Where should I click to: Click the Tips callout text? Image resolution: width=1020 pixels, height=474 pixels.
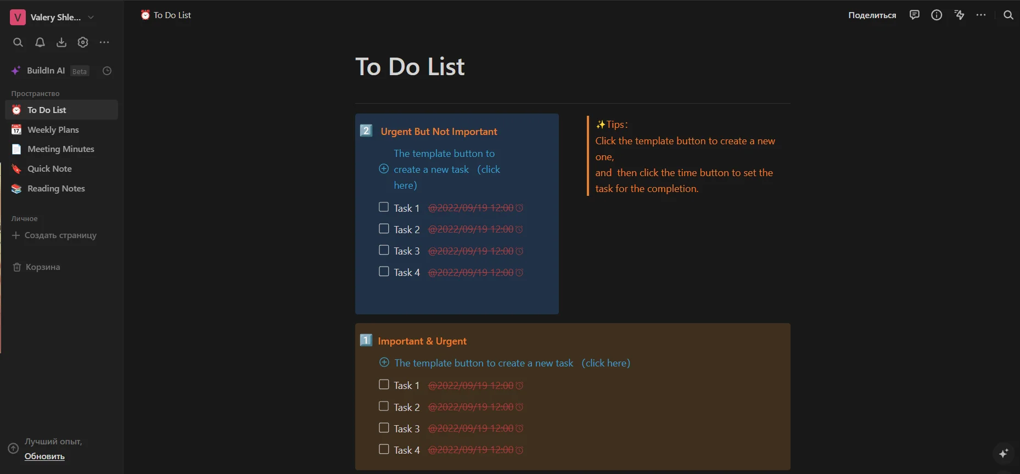coord(685,156)
